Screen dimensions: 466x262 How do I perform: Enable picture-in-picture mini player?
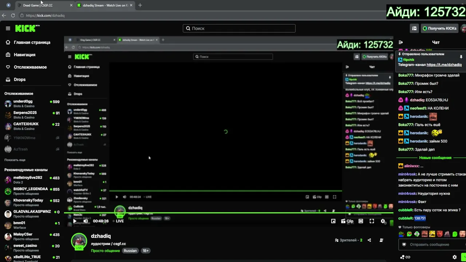pyautogui.click(x=333, y=221)
